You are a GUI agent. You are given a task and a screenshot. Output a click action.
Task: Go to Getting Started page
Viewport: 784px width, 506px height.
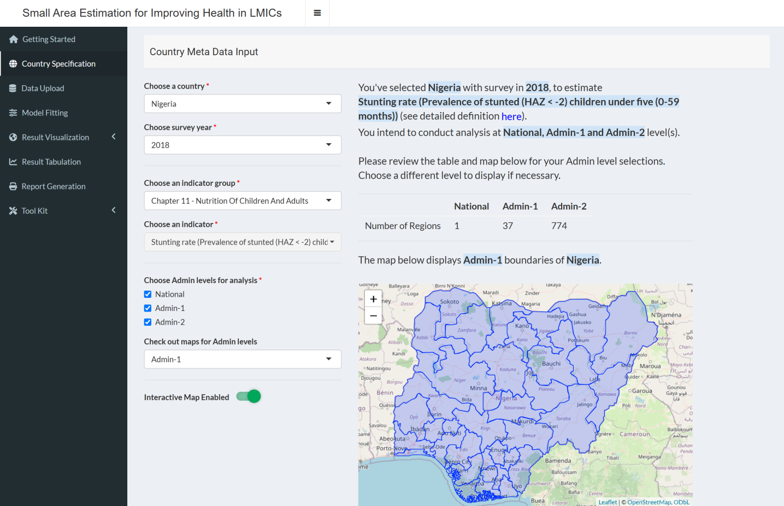pyautogui.click(x=49, y=39)
